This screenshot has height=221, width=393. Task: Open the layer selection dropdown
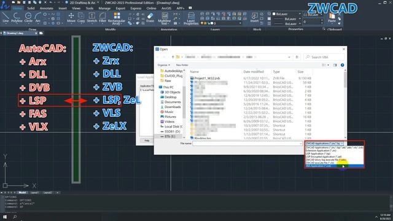point(221,23)
